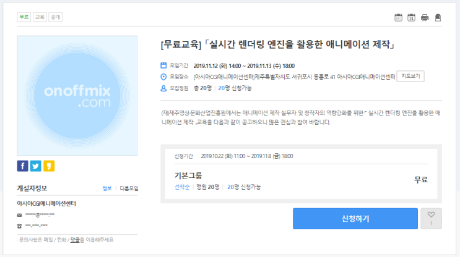Share the event on Twitter
The width and height of the screenshot is (460, 257).
click(36, 166)
